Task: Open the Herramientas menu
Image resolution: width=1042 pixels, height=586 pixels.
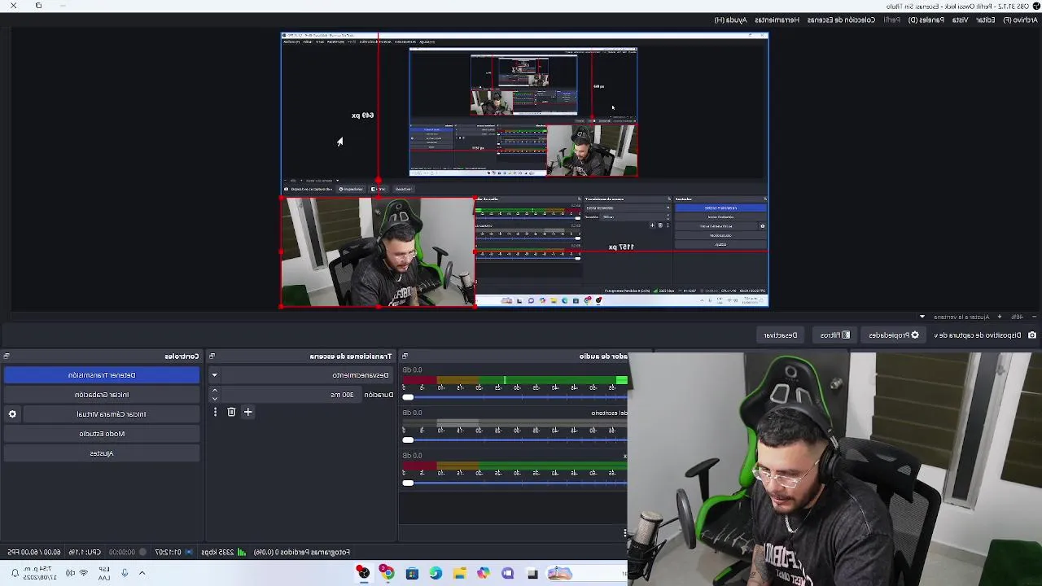Action: [x=777, y=20]
